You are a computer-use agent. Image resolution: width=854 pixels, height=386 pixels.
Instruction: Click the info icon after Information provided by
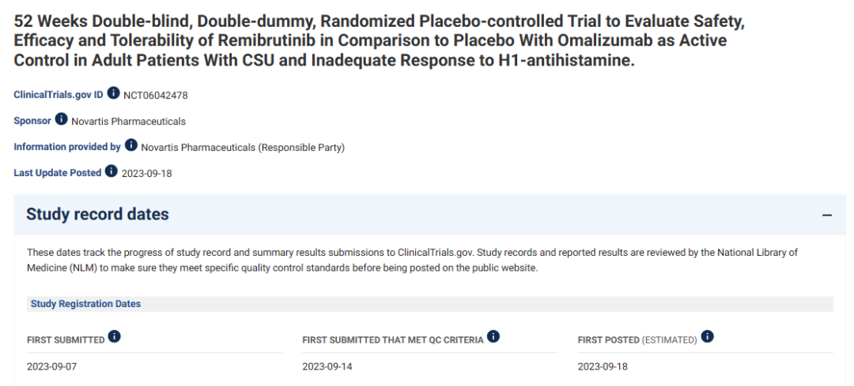[131, 146]
